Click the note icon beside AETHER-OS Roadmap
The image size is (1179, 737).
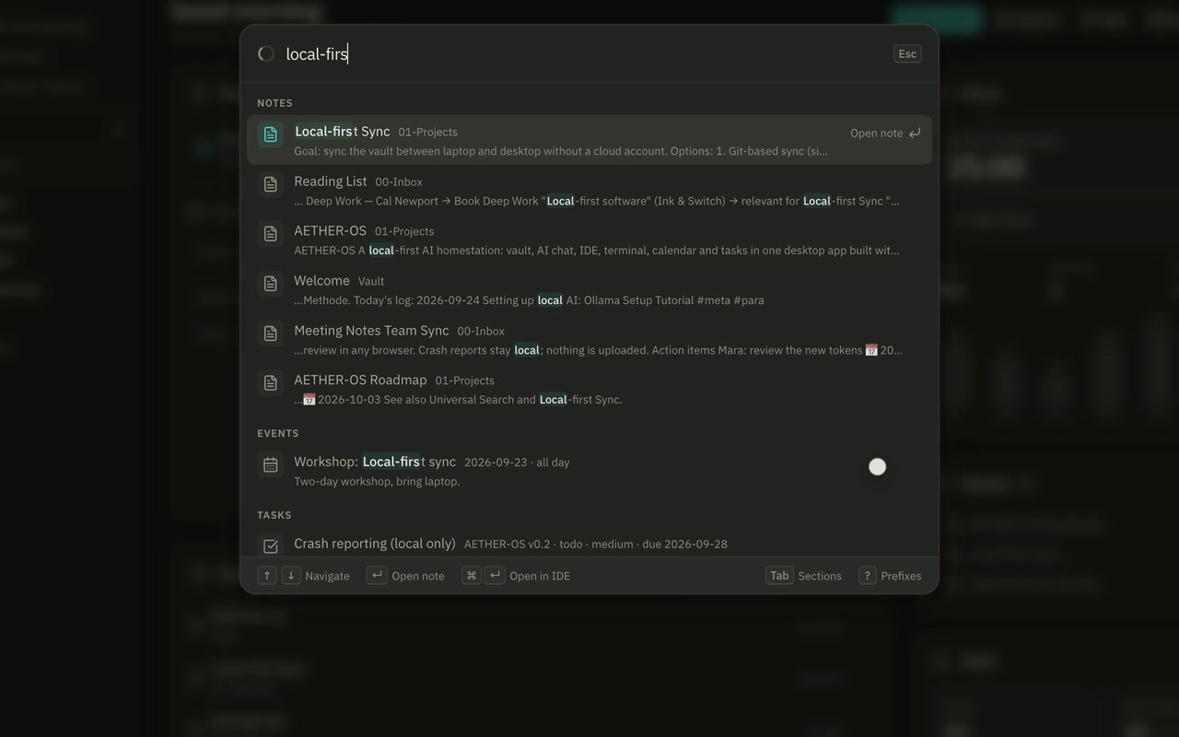click(x=270, y=383)
